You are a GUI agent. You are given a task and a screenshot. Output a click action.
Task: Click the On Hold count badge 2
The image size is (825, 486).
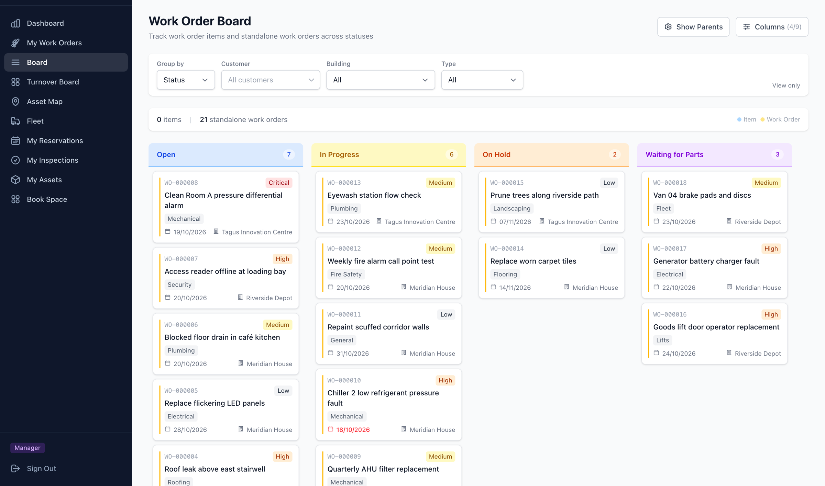(x=614, y=155)
